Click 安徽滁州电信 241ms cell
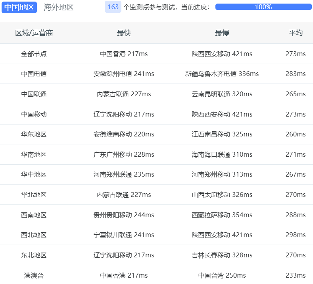The image size is (313, 284). (124, 74)
